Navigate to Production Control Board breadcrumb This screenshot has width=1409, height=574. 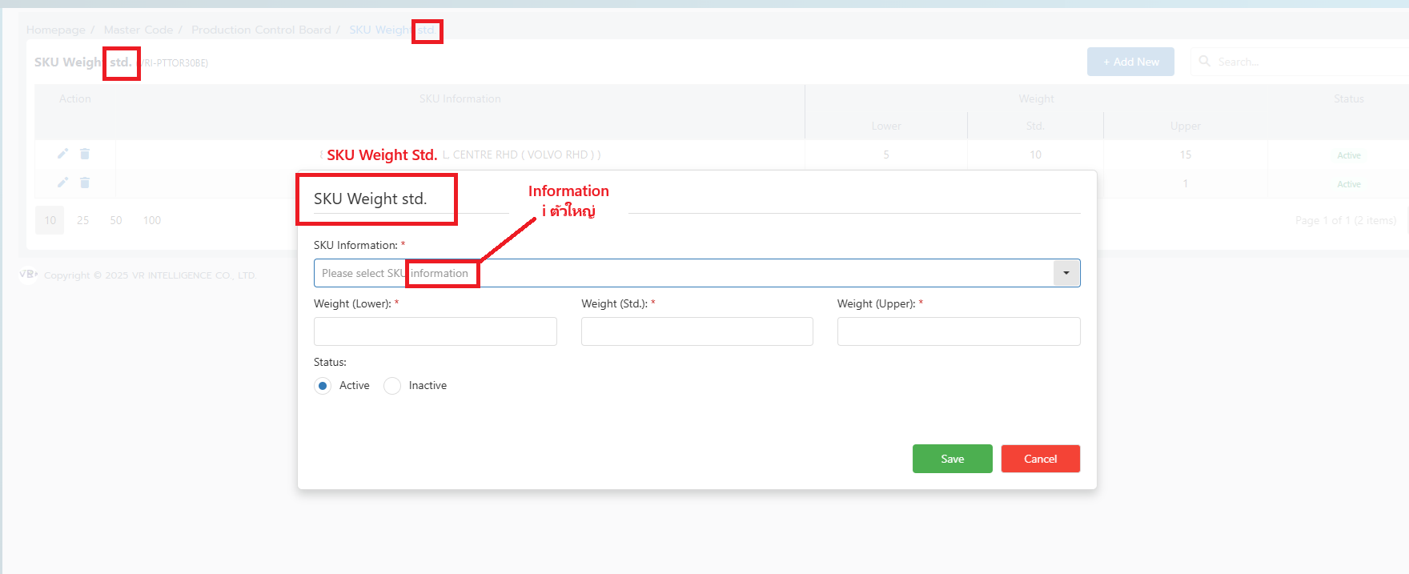coord(261,30)
